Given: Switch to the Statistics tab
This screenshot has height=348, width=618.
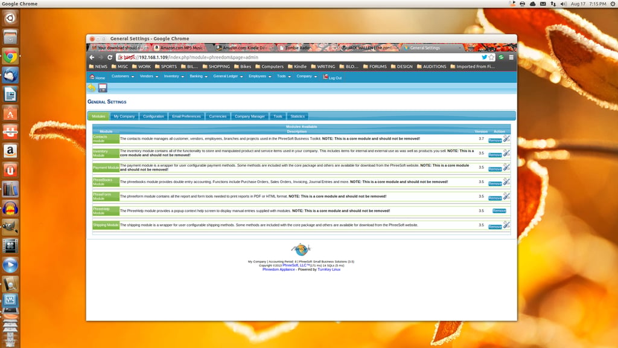Looking at the screenshot, I should [x=298, y=117].
